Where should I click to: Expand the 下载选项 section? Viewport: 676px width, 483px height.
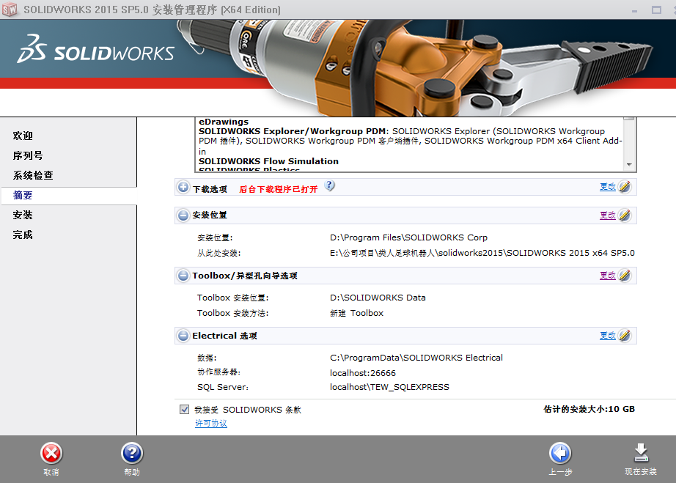183,187
